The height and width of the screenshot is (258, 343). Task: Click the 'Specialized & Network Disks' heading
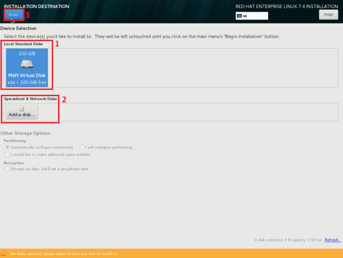[30, 99]
